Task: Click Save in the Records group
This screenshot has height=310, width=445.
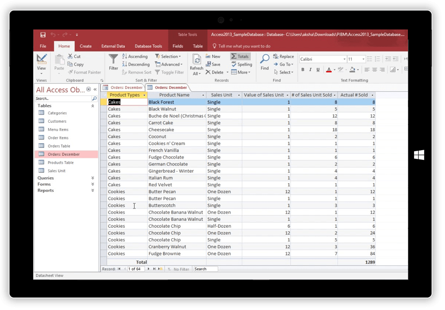Action: (x=213, y=64)
